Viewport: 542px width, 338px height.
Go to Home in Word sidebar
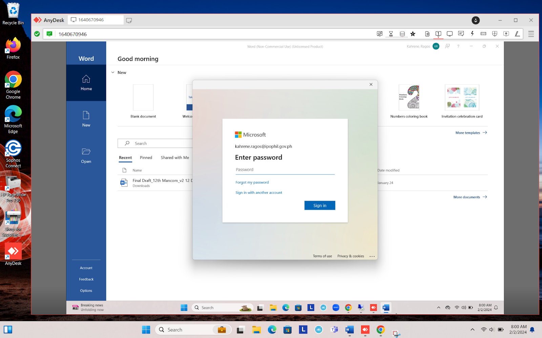coord(86,83)
